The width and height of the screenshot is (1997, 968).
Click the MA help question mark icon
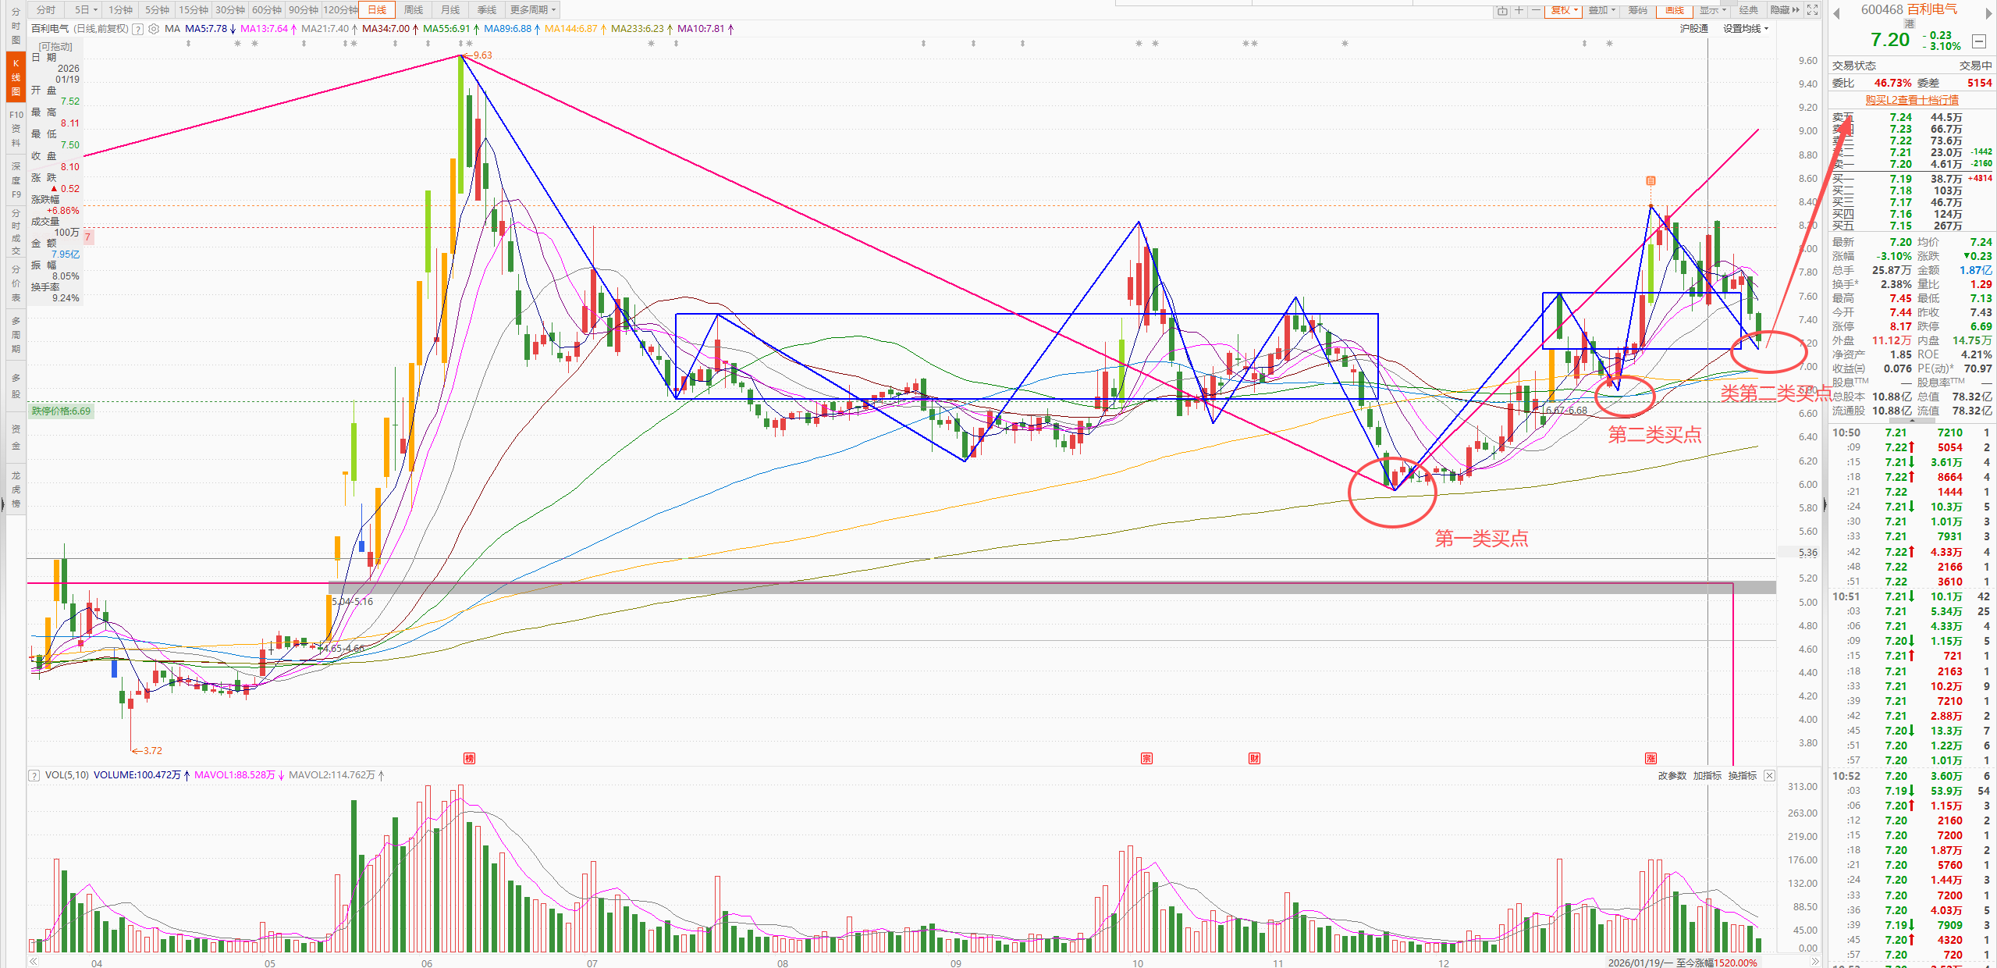coord(138,29)
